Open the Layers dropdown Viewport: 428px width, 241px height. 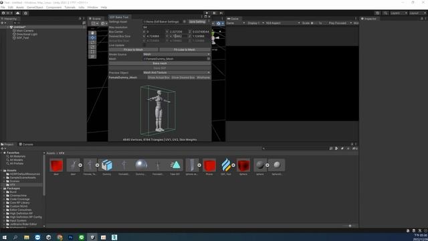399,13
